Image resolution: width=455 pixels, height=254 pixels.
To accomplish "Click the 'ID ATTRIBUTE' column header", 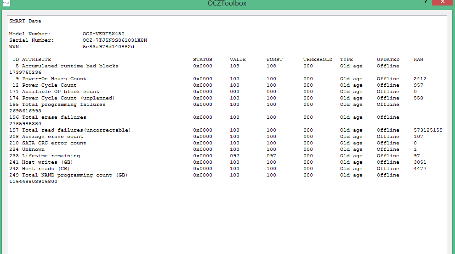I will pyautogui.click(x=32, y=59).
